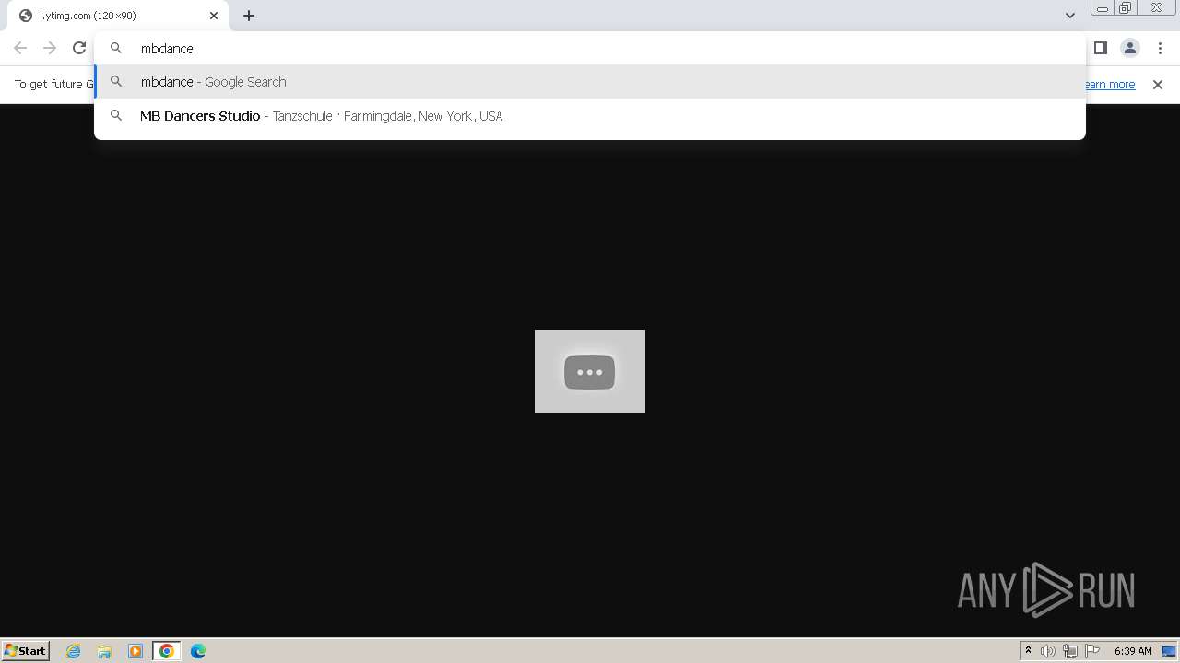Switch to Chrome in the taskbar

(167, 651)
